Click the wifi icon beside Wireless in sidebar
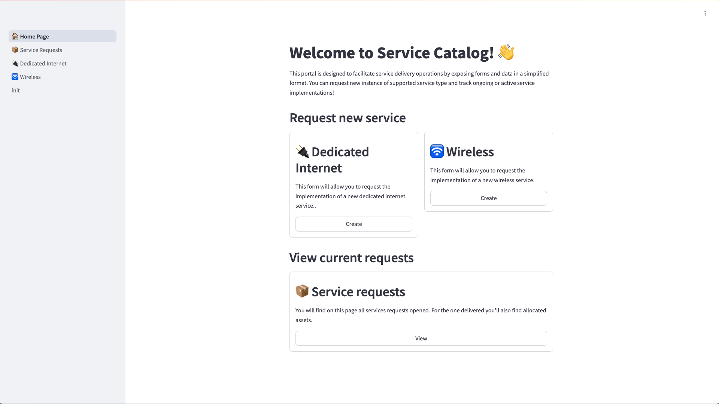Viewport: 719px width, 404px height. 15,77
